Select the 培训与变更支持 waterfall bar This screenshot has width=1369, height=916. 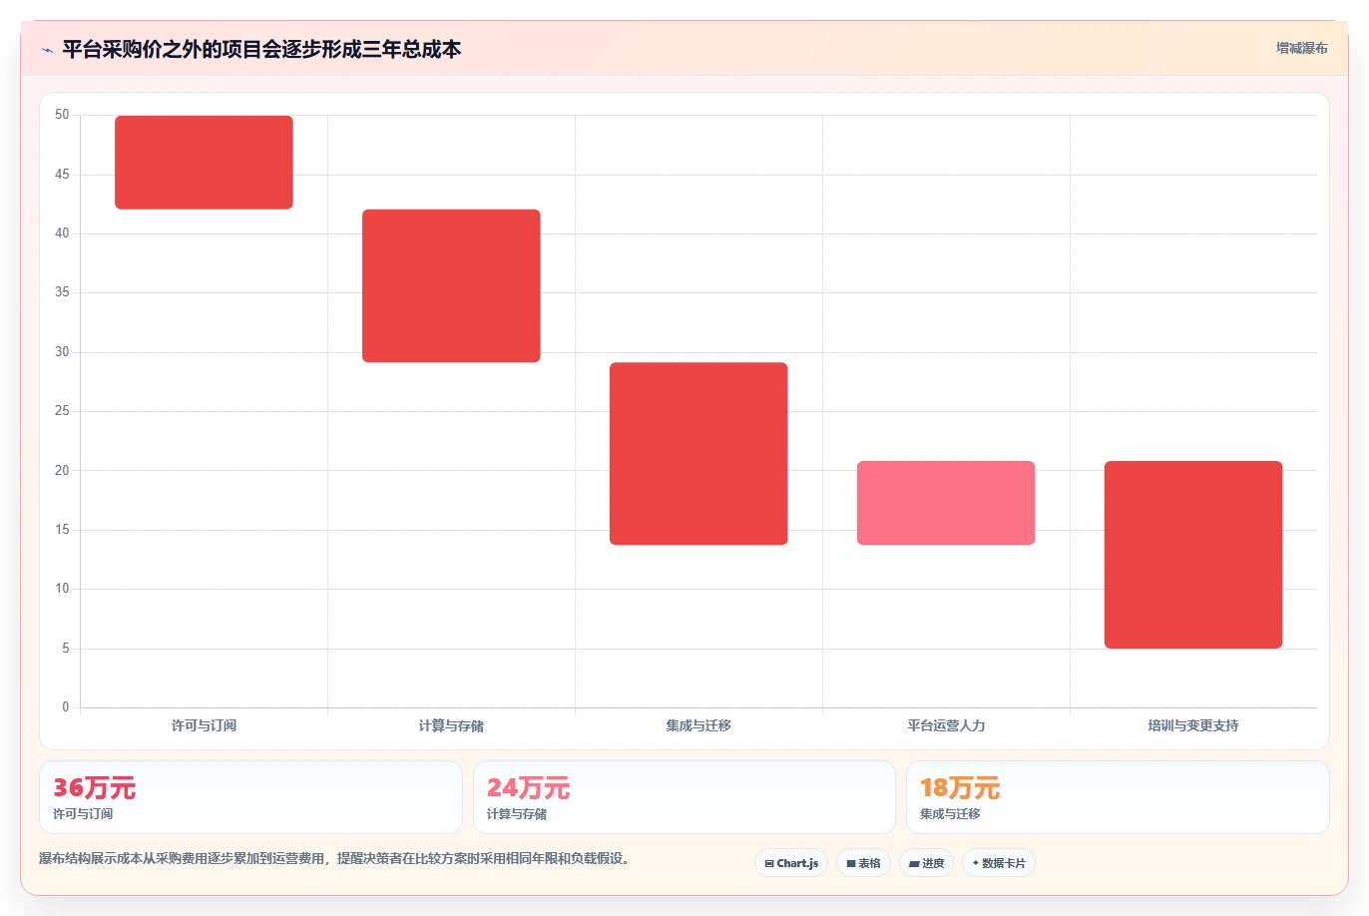click(x=1193, y=555)
